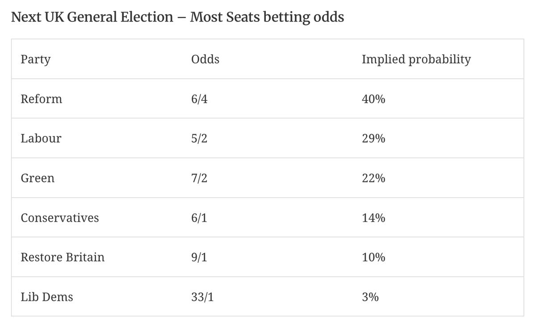Select the Conservatives party cell
Viewport: 536px width, 329px height.
60,218
